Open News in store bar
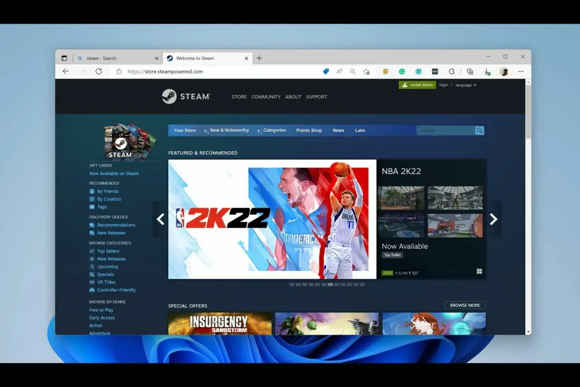 pos(338,130)
